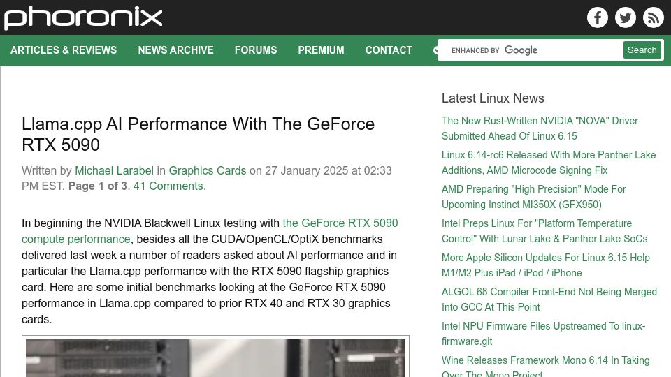Open the Phoronix Twitter icon
Viewport: 671px width, 377px height.
[x=625, y=17]
